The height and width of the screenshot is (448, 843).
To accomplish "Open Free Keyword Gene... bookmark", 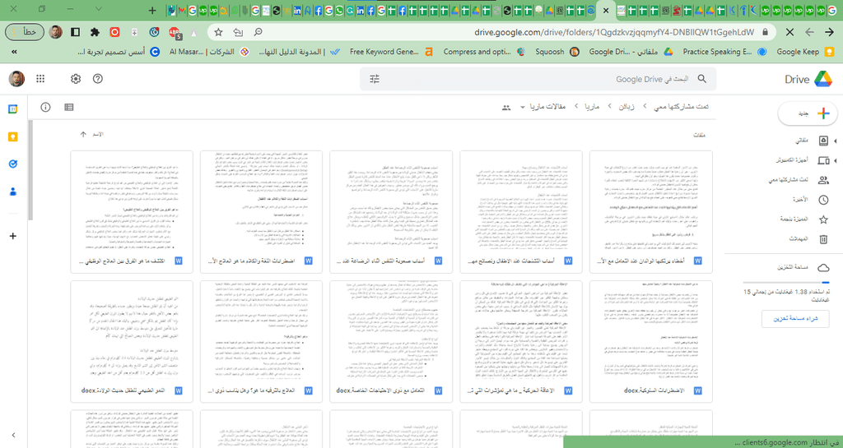I will pos(391,52).
